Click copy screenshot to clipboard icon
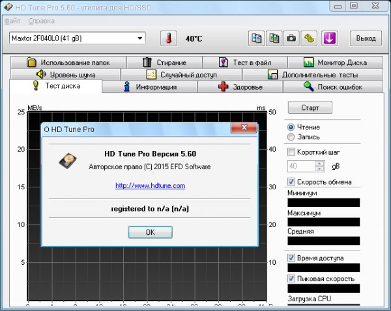Screen dimensions: 391x311 coord(274,38)
